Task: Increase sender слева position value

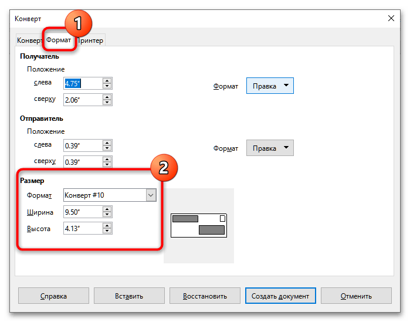Action: 106,142
